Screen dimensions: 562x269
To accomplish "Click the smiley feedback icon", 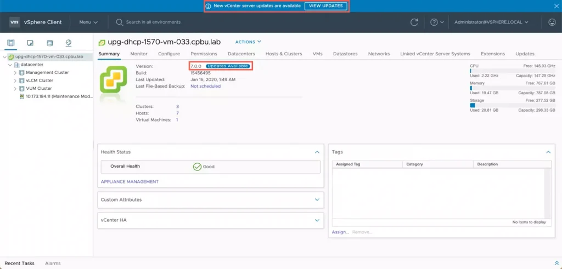I will pos(552,22).
